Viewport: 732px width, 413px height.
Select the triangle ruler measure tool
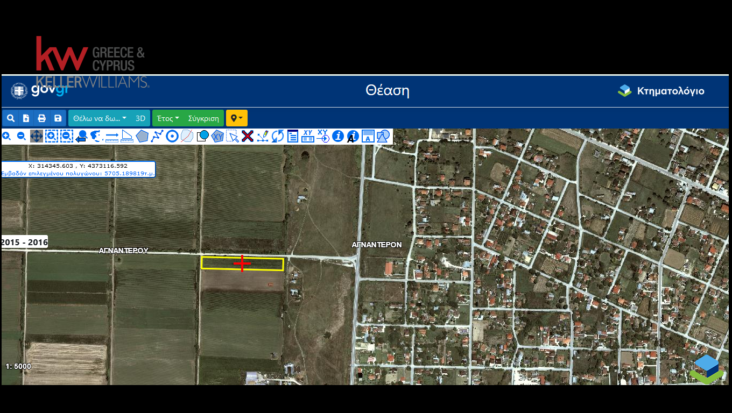(x=127, y=136)
